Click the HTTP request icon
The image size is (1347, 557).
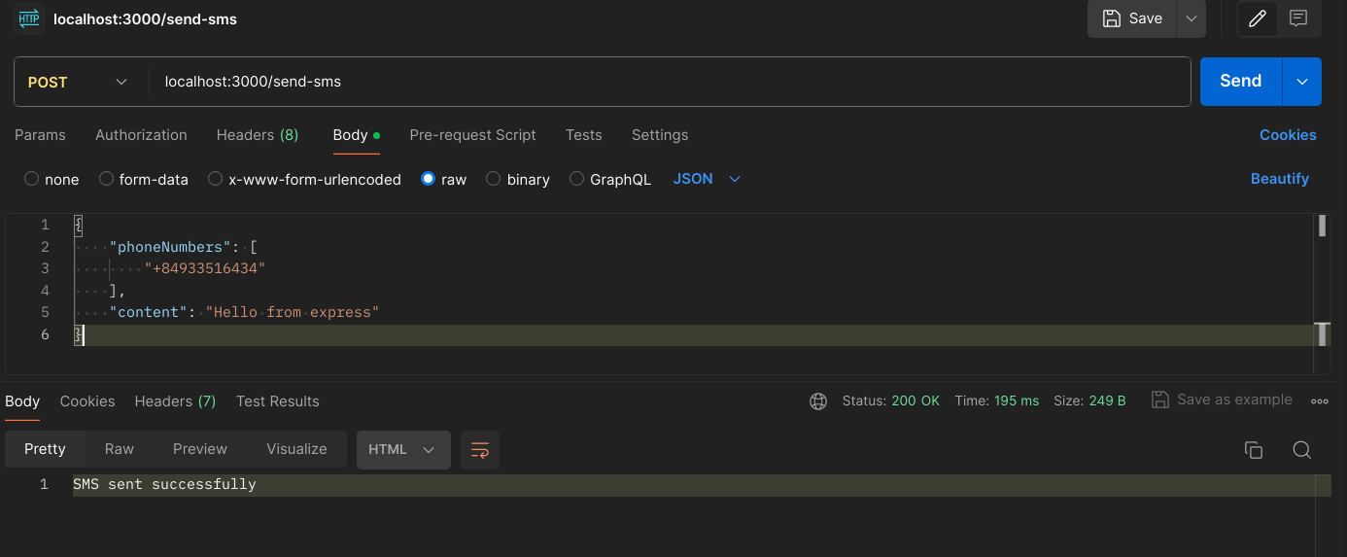pos(29,18)
